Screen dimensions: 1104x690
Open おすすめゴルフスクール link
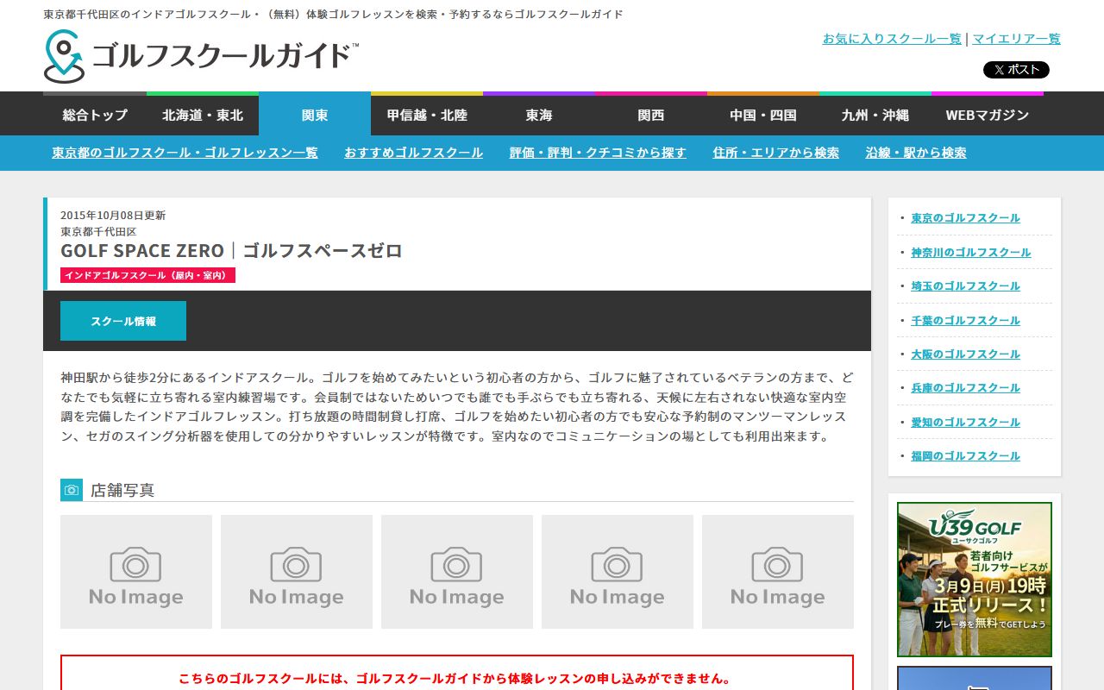tap(414, 153)
